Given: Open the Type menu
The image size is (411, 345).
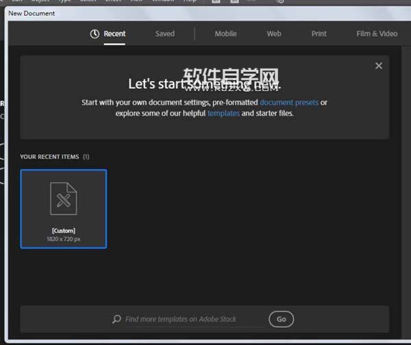Looking at the screenshot, I should coord(64,1).
